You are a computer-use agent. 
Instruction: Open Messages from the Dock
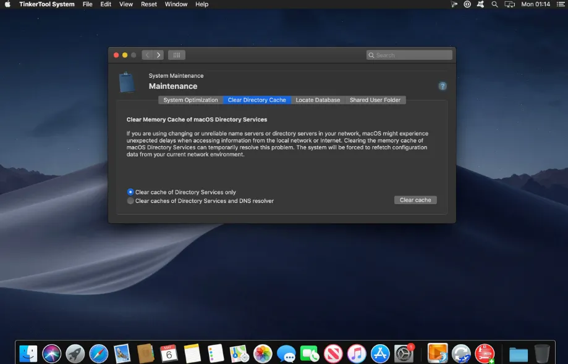(286, 354)
